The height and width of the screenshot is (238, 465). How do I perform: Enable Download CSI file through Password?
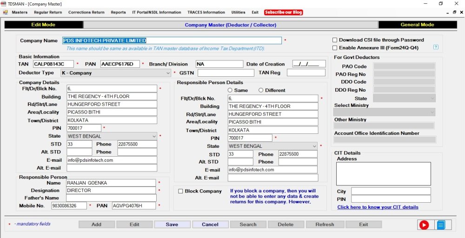pos(335,40)
